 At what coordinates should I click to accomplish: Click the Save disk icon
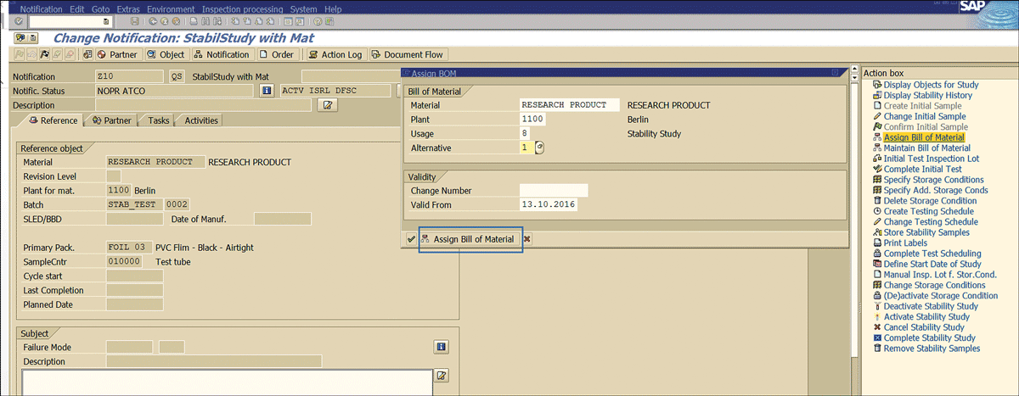(x=134, y=20)
